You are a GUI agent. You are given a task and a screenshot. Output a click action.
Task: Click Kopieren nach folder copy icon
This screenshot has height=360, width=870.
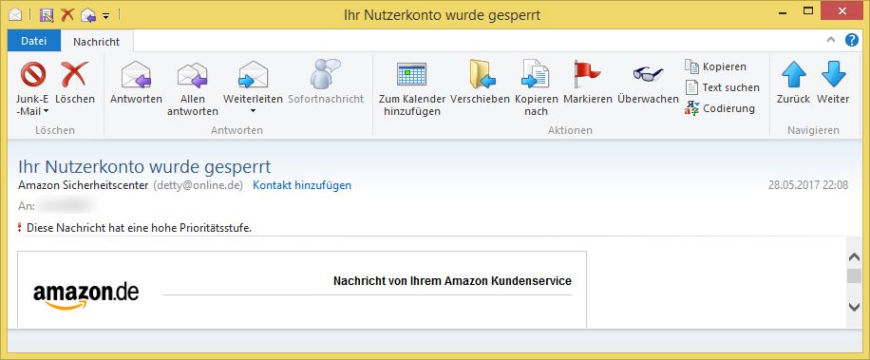(536, 74)
